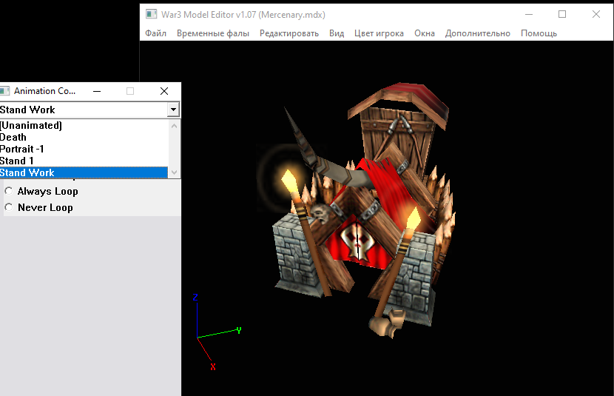
Task: Choose [Unanimated] from the animation list
Action: pyautogui.click(x=84, y=125)
